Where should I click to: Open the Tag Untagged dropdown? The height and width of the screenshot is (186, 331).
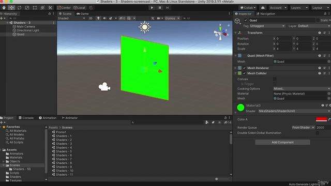tap(267, 26)
